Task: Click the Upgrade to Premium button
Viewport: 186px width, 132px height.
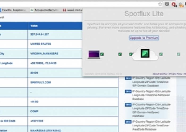Action: pos(144,38)
